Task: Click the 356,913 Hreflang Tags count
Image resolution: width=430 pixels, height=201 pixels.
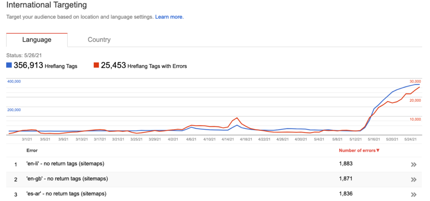Action: (x=28, y=65)
